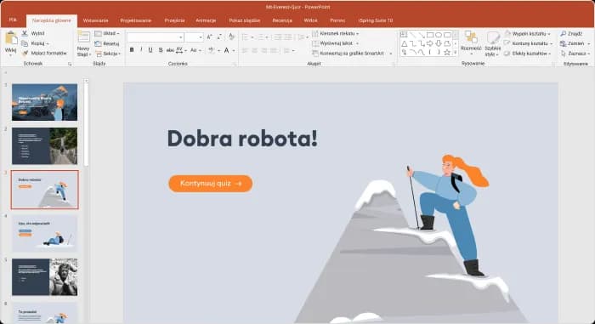Click the Kontynuuj quiz button on slide

211,184
